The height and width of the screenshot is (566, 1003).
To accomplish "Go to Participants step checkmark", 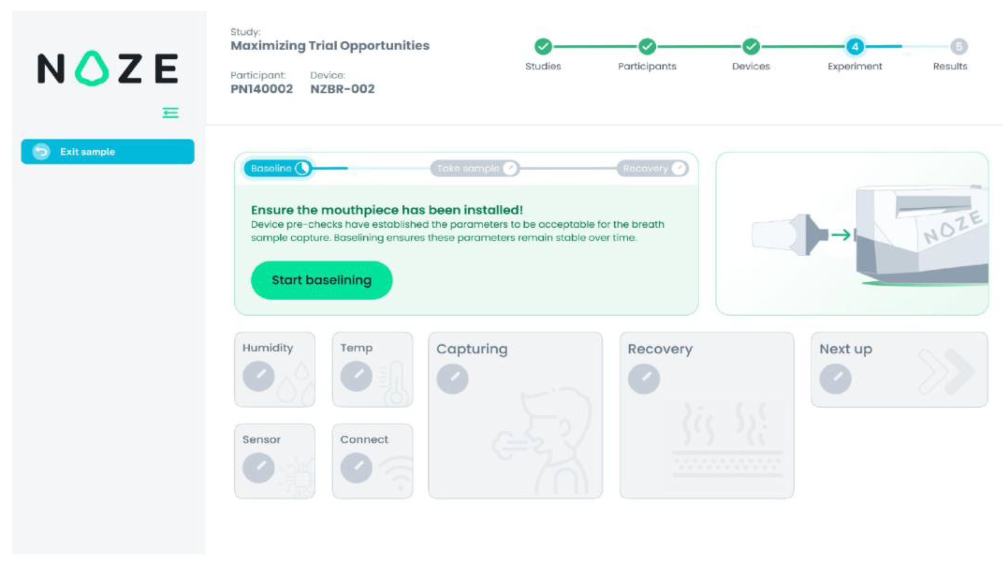I will [647, 47].
